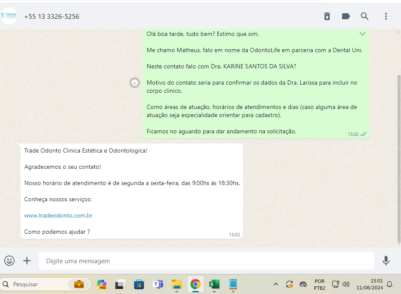Click 'Trade Odonto Clinica Estética e Odontologica!' line

pos(86,150)
